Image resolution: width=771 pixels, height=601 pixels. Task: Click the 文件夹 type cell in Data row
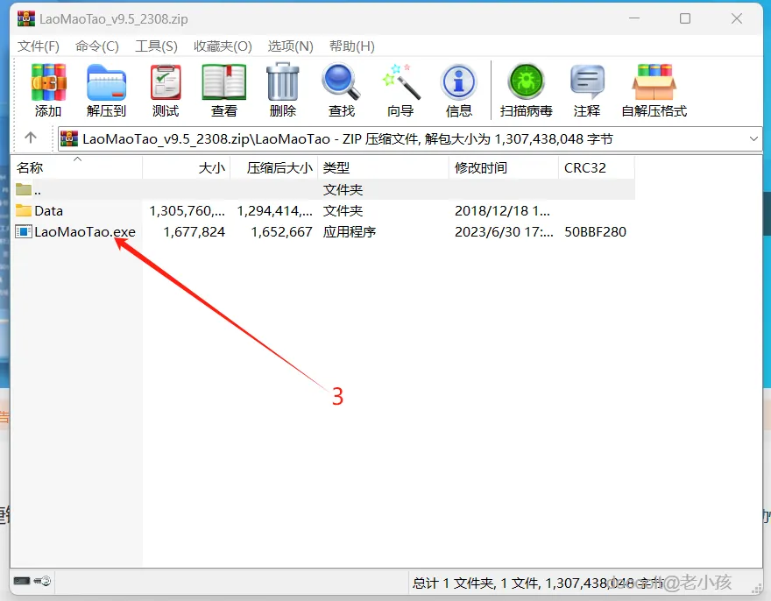[x=343, y=211]
